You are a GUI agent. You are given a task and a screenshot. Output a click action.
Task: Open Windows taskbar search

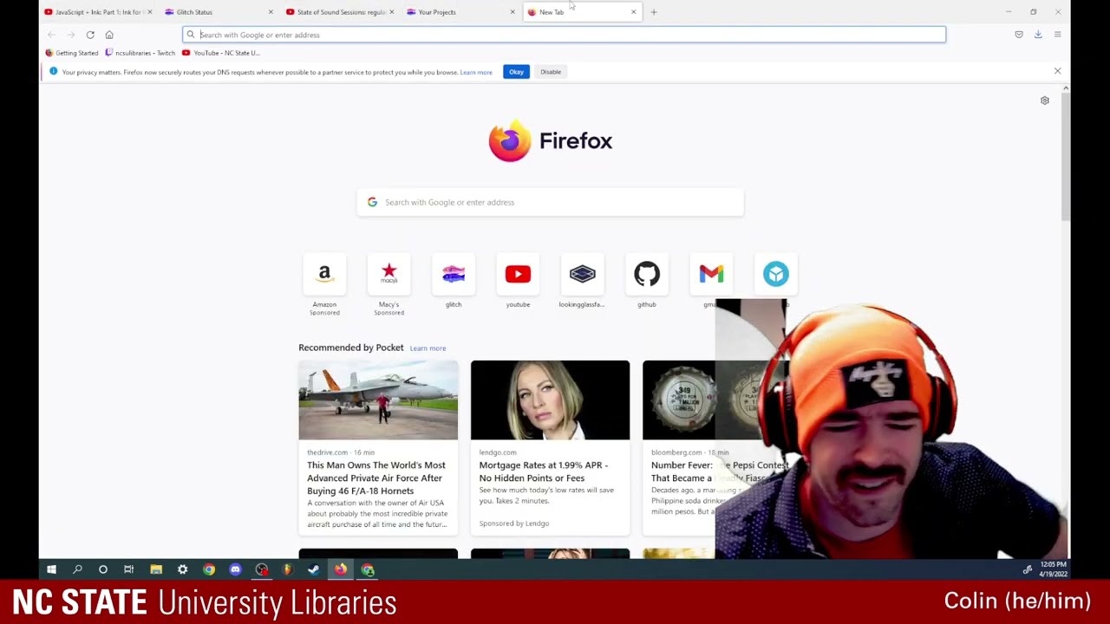tap(77, 569)
